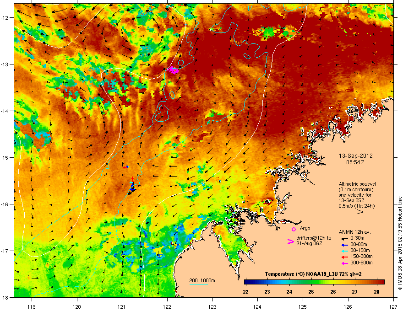Click the '0.5m/s (1kt 24h)' text

pos(356,206)
